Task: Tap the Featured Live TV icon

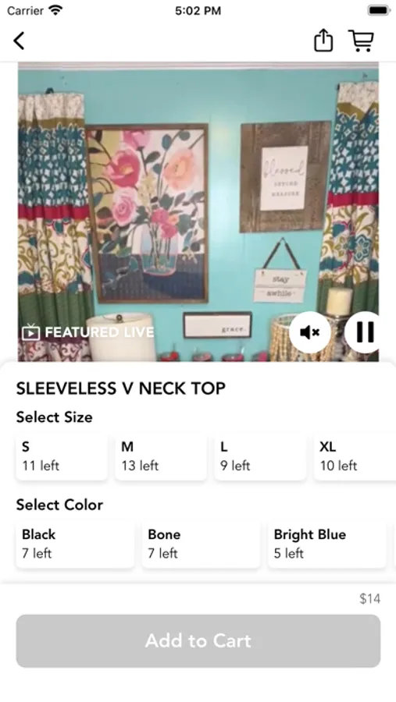Action: [31, 332]
